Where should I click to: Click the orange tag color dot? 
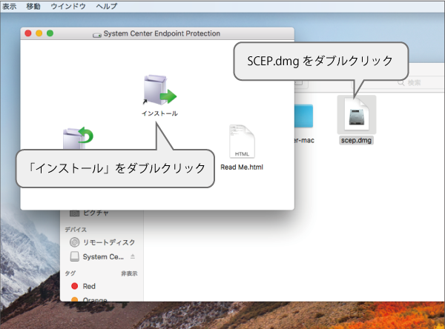75,299
